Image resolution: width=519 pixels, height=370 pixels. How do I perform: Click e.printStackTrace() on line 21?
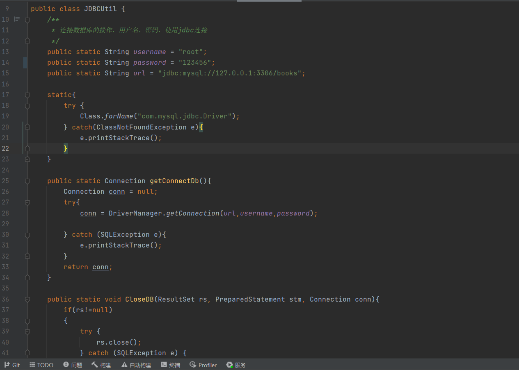pos(119,138)
